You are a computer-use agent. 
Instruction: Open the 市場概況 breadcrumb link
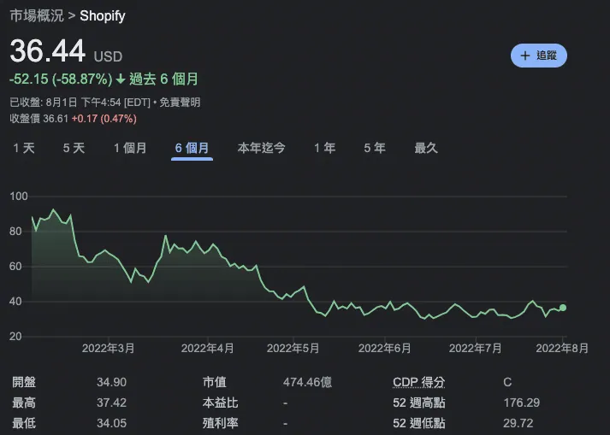click(x=37, y=15)
